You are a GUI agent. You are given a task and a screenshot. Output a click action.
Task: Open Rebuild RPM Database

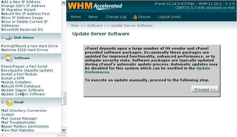click(x=21, y=86)
